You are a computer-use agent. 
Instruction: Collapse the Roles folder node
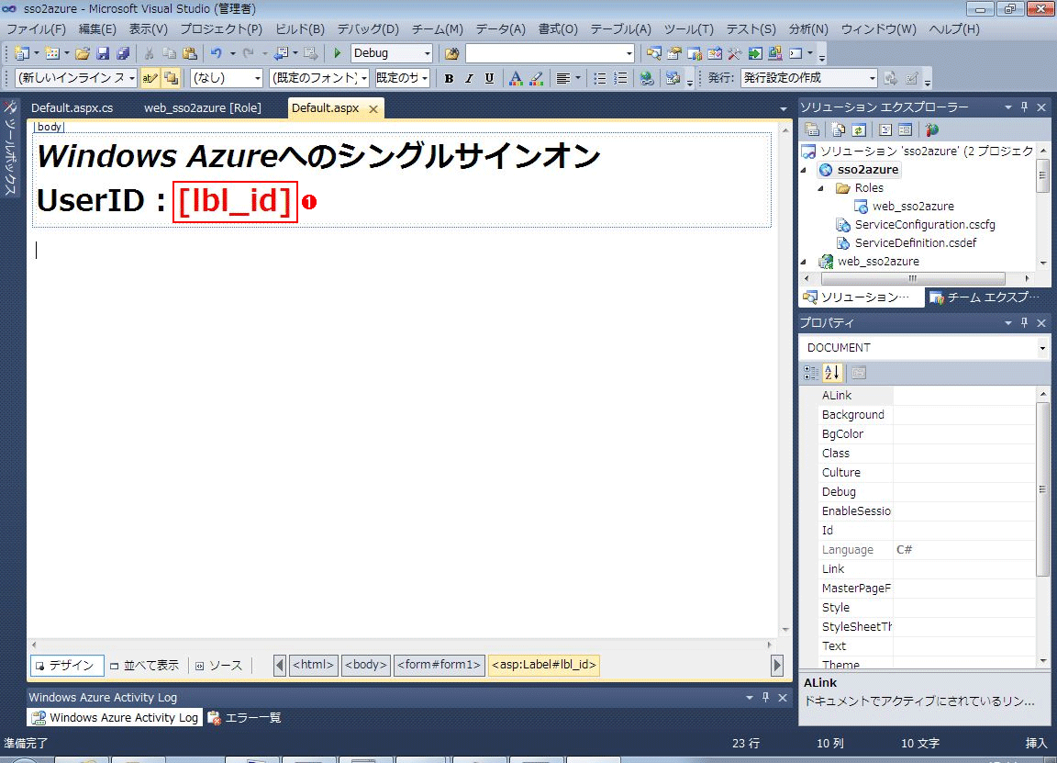pyautogui.click(x=820, y=188)
